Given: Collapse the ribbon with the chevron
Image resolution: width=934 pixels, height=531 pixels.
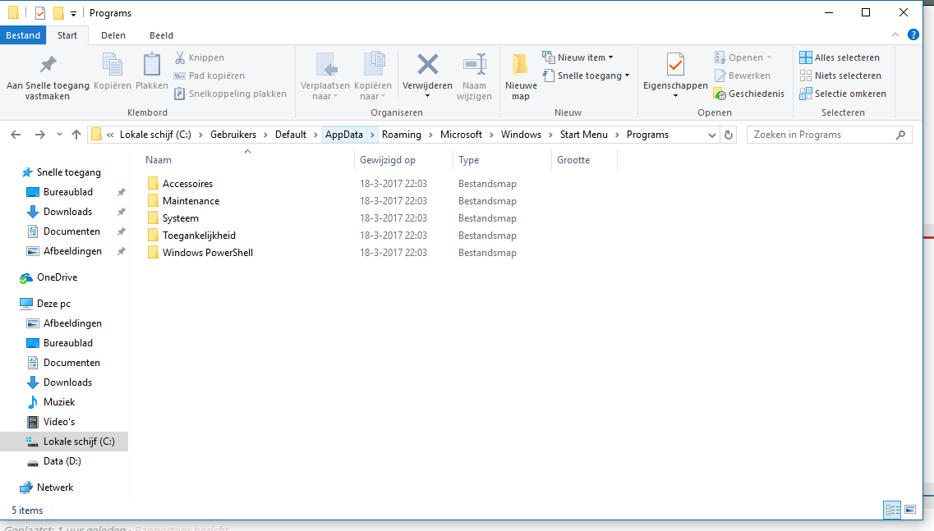Looking at the screenshot, I should coord(896,34).
